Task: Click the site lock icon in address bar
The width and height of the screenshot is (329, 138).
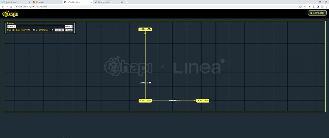Action: point(16,7)
